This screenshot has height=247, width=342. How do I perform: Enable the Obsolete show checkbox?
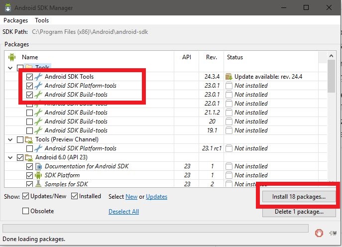click(25, 211)
